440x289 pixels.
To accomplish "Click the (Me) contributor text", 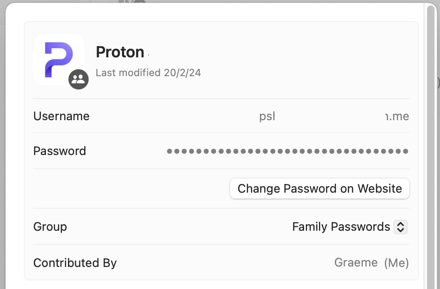I will [x=396, y=263].
